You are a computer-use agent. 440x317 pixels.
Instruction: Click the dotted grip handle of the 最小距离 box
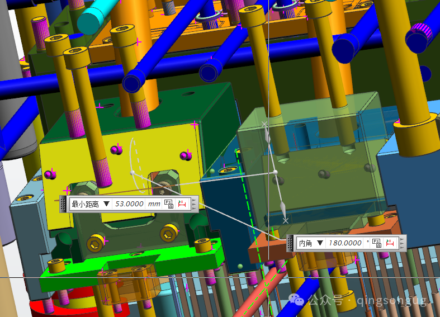(x=63, y=204)
